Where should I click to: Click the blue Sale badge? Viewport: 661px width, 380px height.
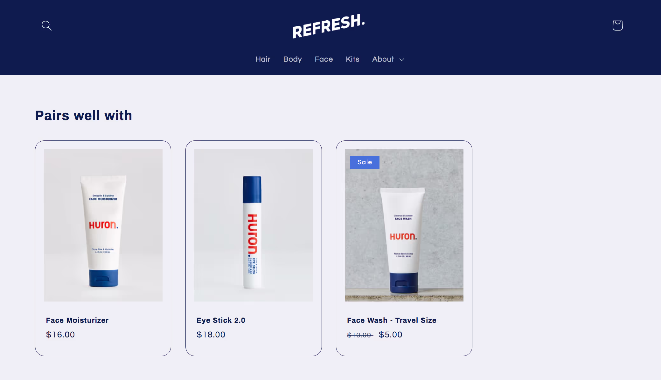point(365,162)
